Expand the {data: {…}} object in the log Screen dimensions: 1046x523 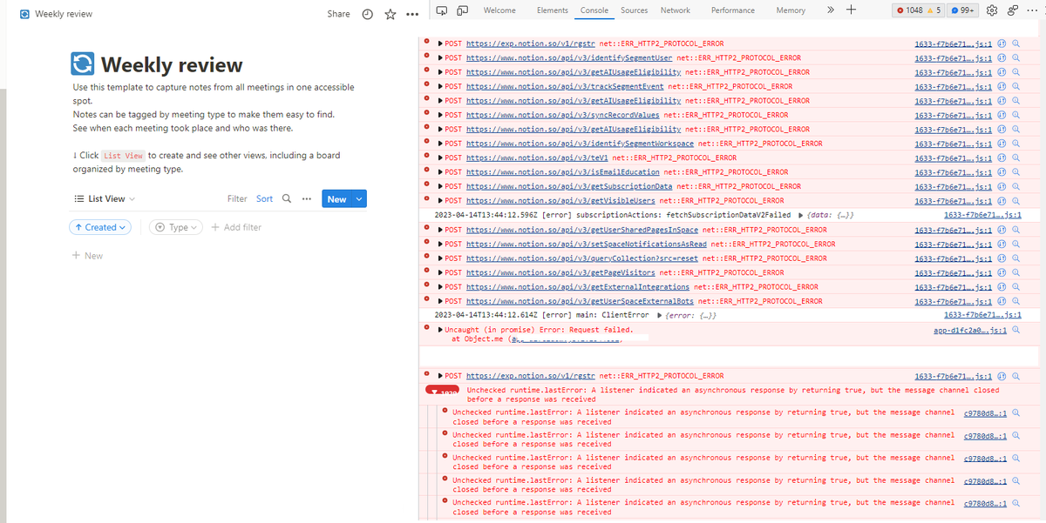800,215
